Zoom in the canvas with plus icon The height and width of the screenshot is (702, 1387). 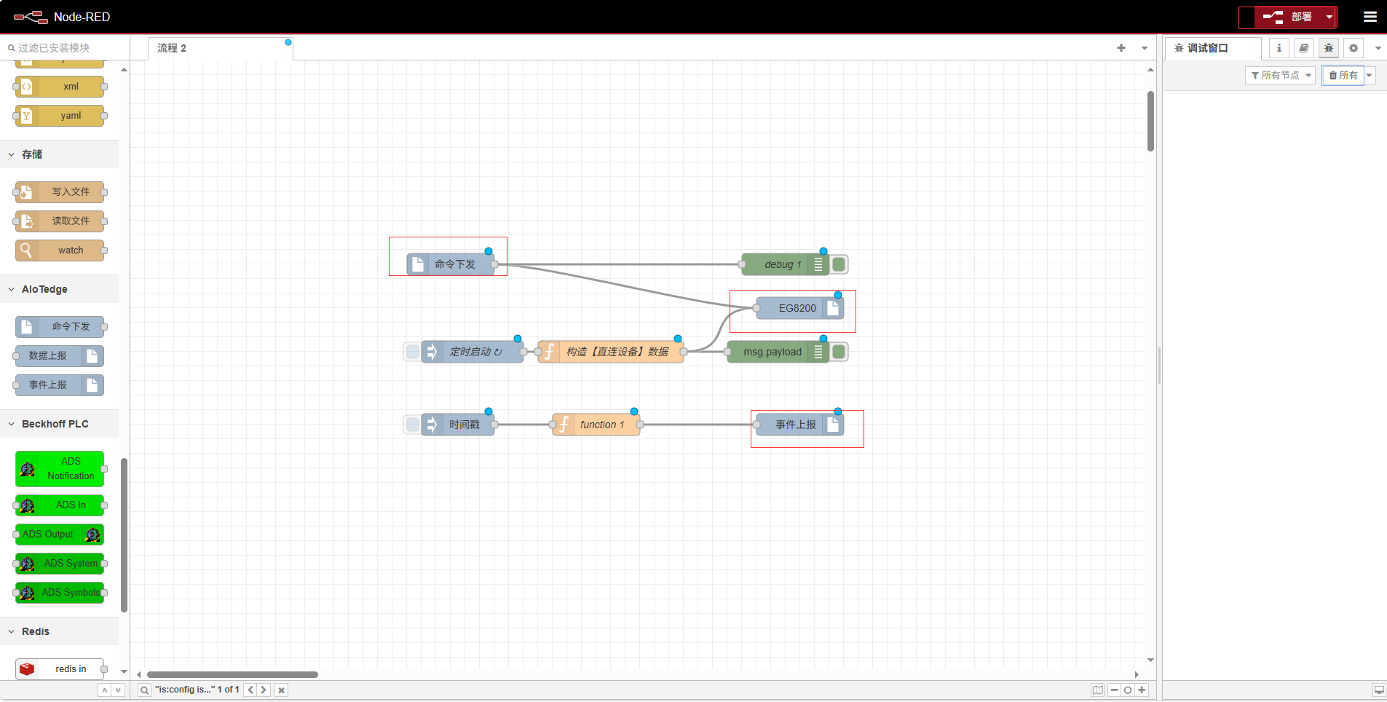(1142, 690)
